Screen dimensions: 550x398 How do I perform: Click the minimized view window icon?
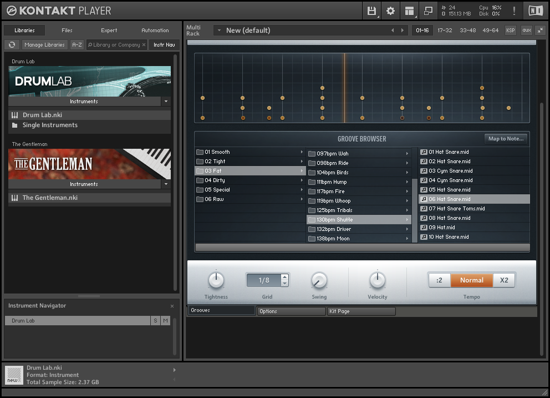click(x=428, y=11)
